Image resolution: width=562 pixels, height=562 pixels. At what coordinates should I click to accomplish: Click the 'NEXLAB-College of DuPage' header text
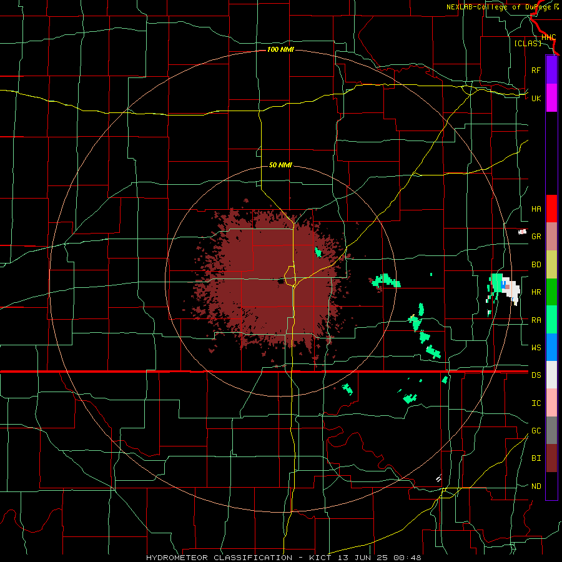pyautogui.click(x=500, y=7)
